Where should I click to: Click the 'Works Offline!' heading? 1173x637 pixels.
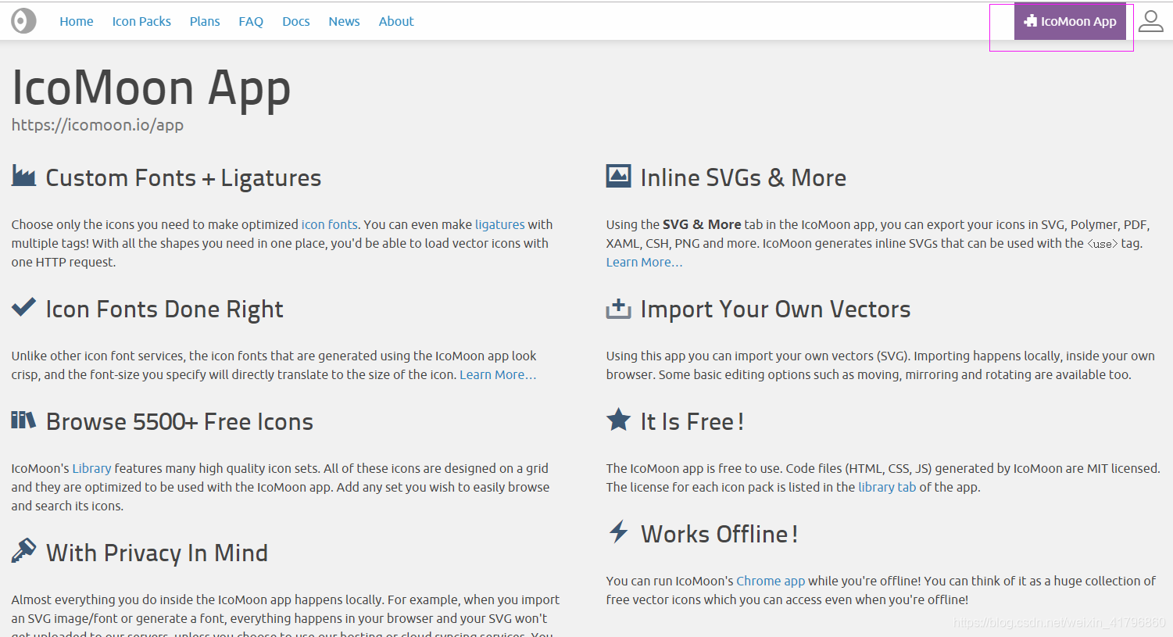click(719, 534)
